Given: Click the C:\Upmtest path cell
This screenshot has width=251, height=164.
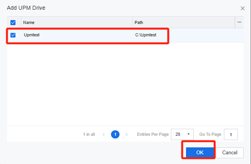Looking at the screenshot, I should tap(146, 35).
